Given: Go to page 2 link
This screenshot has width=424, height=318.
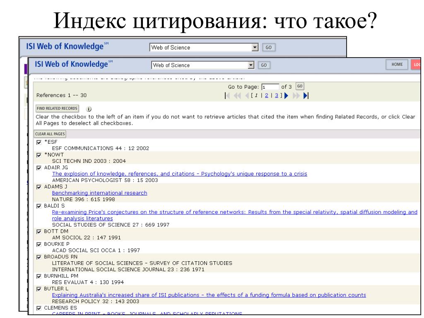Looking at the screenshot, I should (x=267, y=95).
